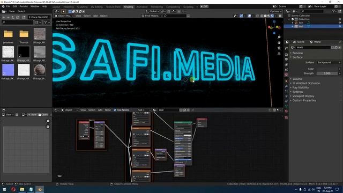Expand the Viewport Display panel
The width and height of the screenshot is (343, 193).
click(303, 96)
